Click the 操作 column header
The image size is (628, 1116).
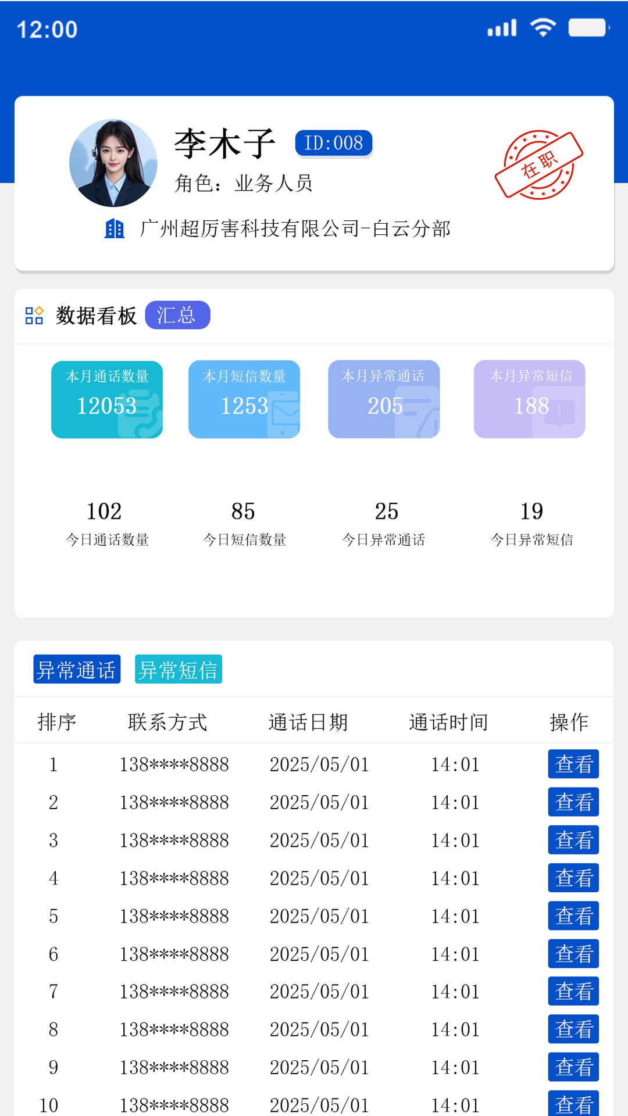tap(569, 722)
